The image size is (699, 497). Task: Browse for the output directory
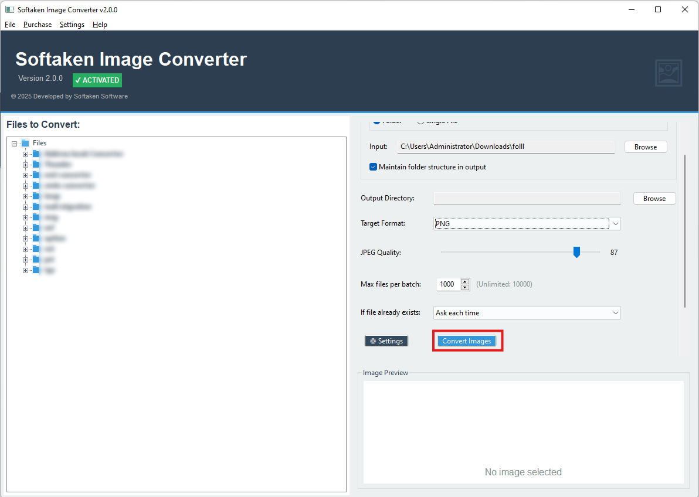pyautogui.click(x=654, y=199)
